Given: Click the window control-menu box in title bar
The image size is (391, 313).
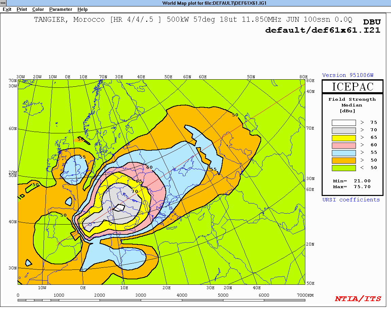Looking at the screenshot, I should [x=3, y=3].
